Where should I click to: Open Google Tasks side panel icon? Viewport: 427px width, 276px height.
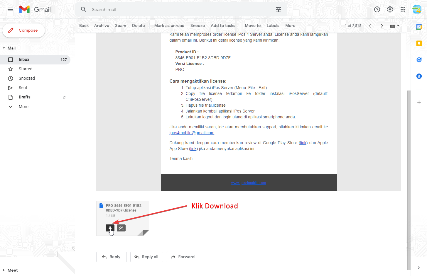tap(419, 60)
